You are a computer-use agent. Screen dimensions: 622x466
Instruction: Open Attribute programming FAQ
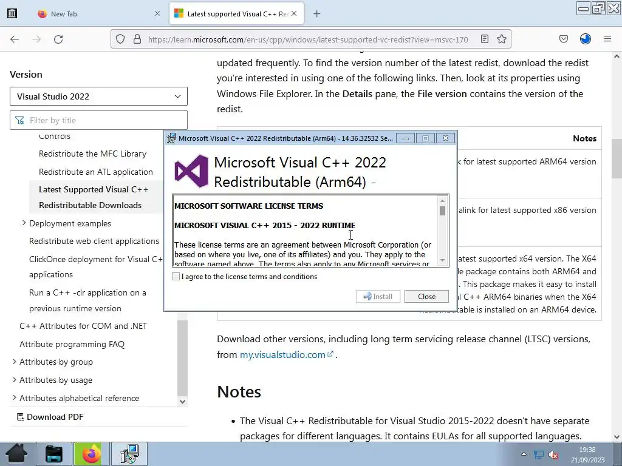click(x=72, y=344)
